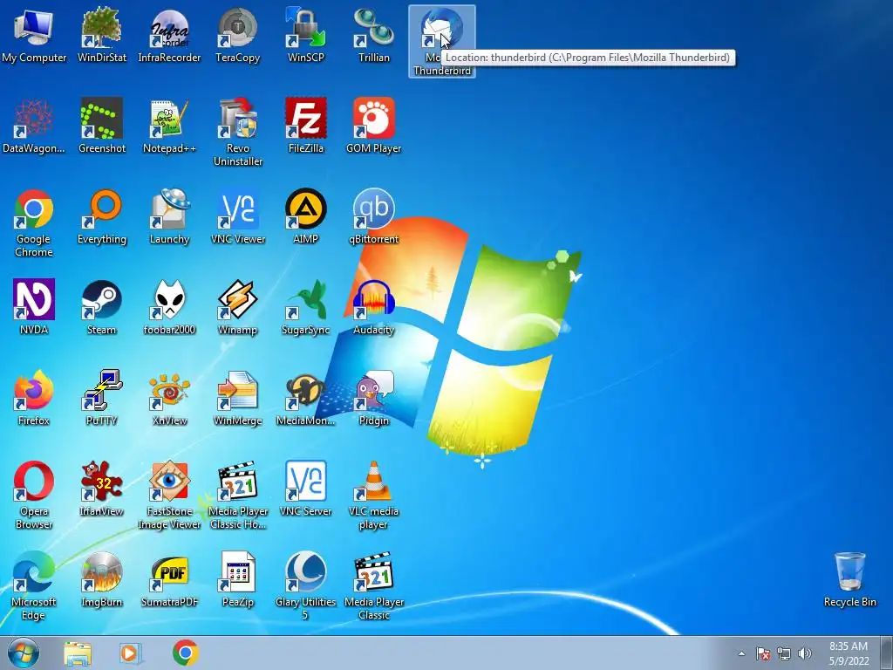Open Chrome from the taskbar
The width and height of the screenshot is (893, 670).
(x=186, y=653)
